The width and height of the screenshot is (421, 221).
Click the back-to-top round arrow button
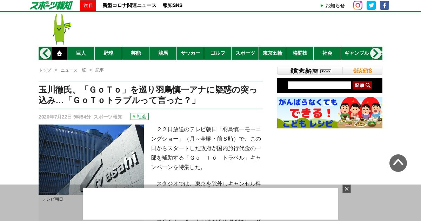[x=398, y=163]
